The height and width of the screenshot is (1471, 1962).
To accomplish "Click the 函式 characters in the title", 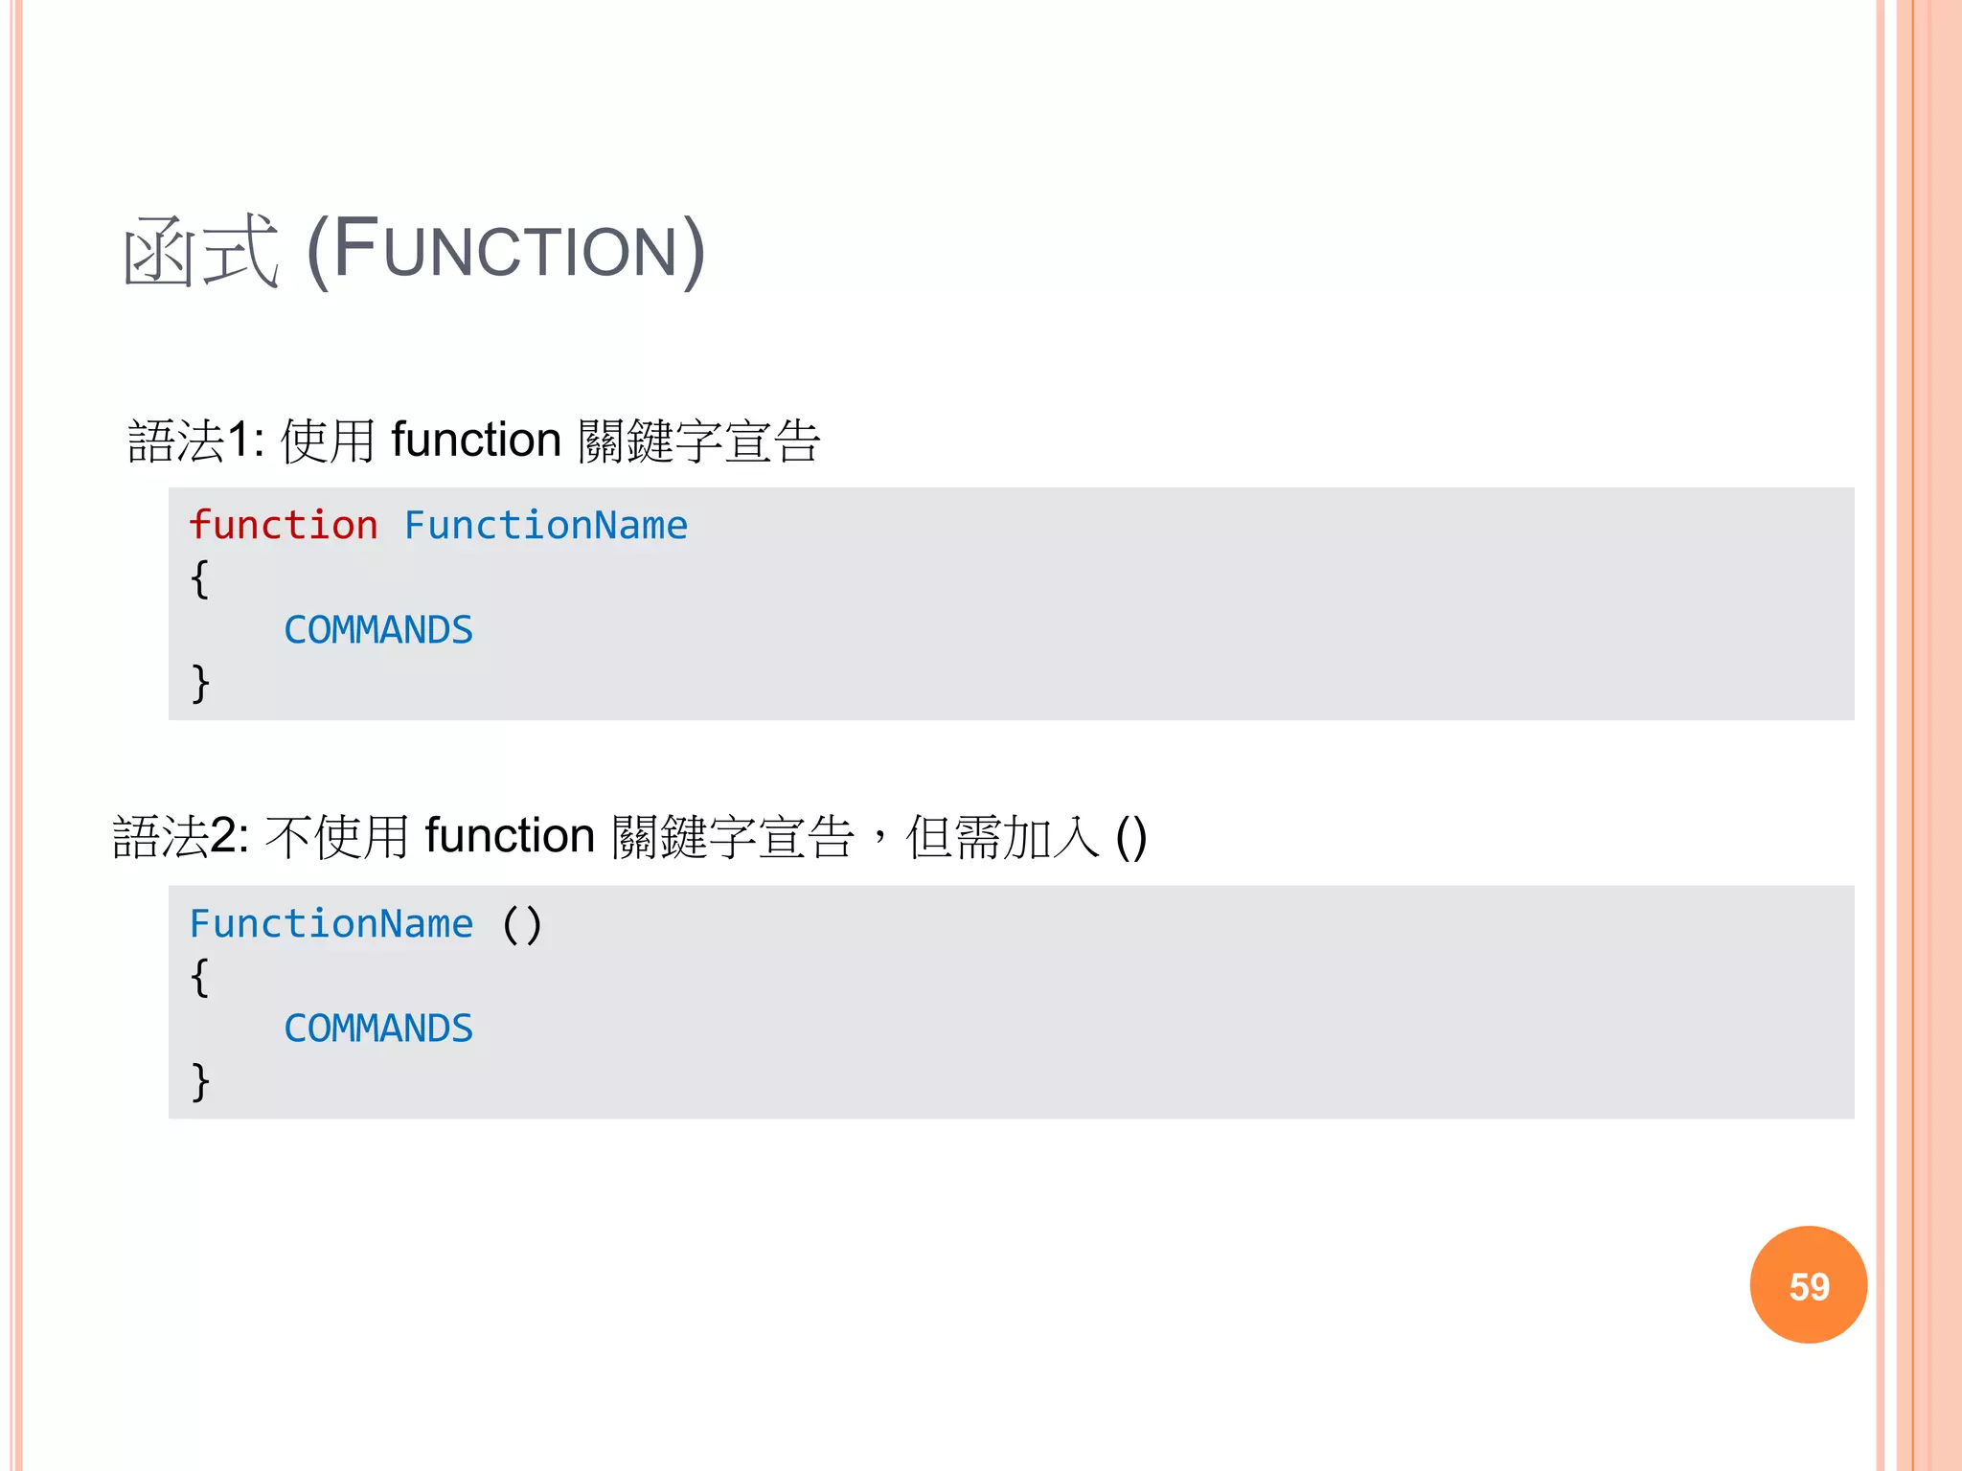I will pos(201,252).
